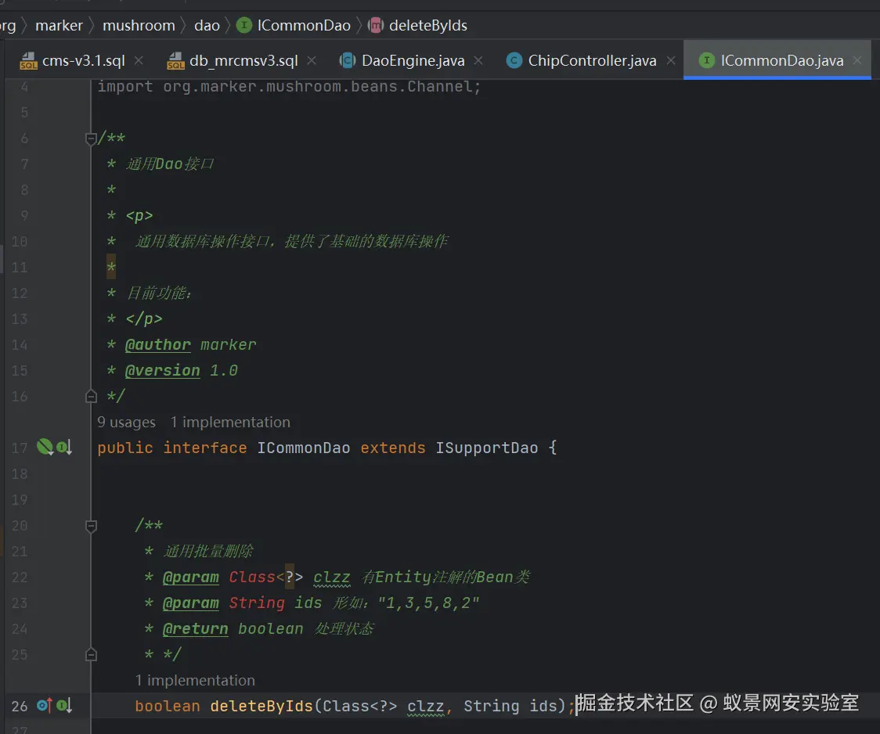Click line number 26 in gutter
The height and width of the screenshot is (734, 880).
[20, 706]
